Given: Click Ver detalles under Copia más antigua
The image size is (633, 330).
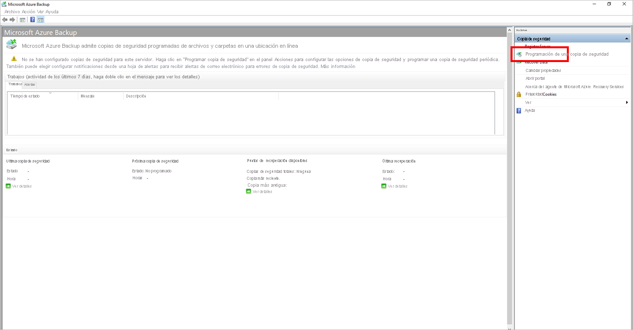Looking at the screenshot, I should [262, 192].
